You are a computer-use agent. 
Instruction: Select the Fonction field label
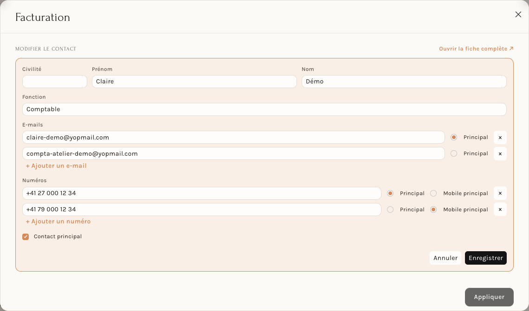[34, 97]
